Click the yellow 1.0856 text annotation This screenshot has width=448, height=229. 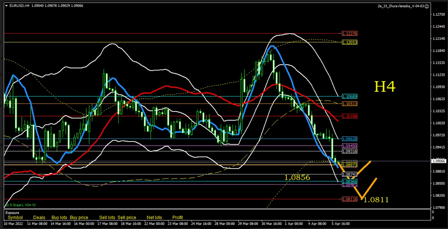click(297, 177)
